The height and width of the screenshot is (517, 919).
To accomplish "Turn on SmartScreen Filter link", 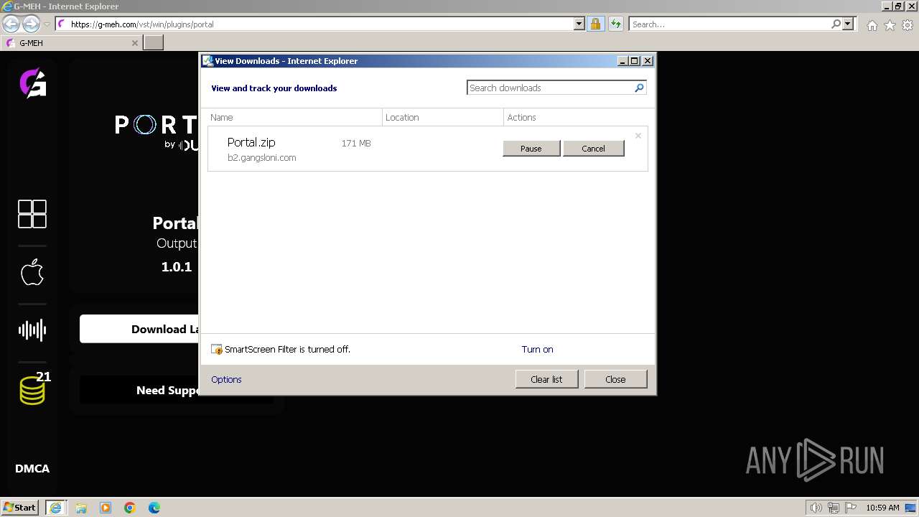I will 537,350.
